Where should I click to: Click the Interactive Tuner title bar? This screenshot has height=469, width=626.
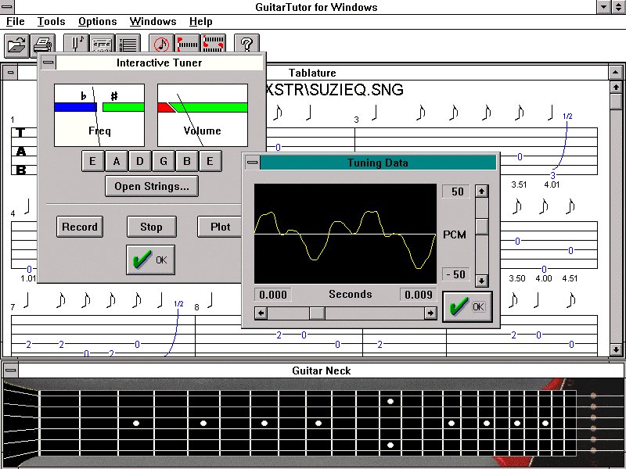click(160, 63)
